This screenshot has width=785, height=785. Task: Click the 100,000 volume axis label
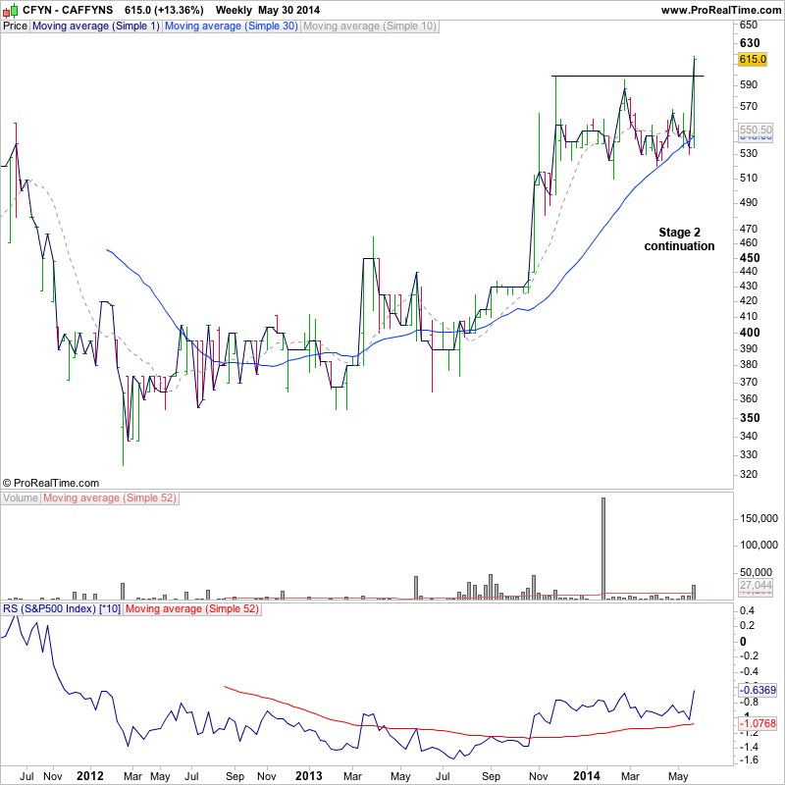point(759,546)
